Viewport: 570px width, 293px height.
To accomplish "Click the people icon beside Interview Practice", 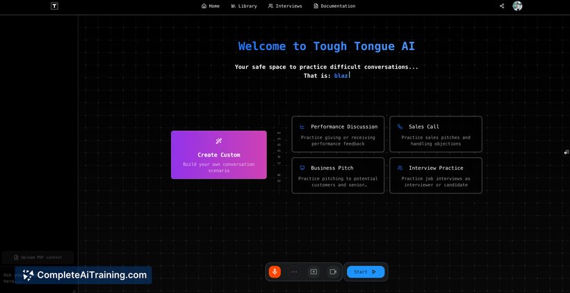I will click(x=400, y=168).
